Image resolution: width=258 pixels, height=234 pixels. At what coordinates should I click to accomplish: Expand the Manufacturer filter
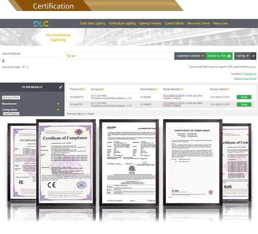coord(58,104)
